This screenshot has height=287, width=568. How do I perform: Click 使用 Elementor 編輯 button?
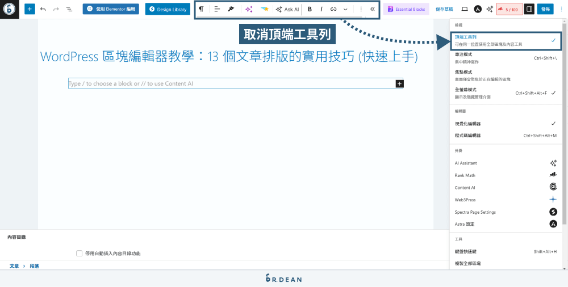click(111, 9)
